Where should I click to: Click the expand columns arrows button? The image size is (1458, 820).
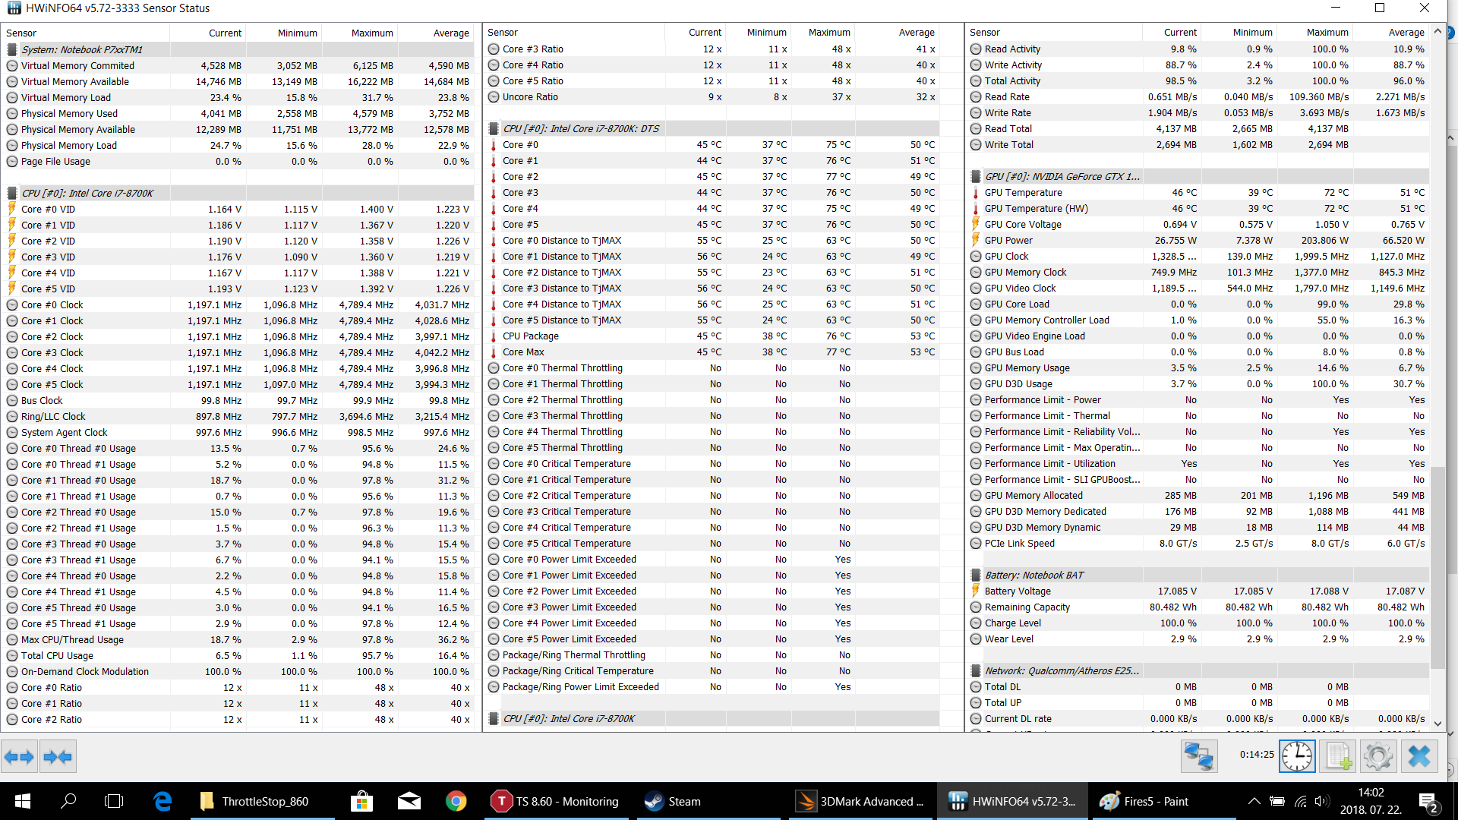19,756
